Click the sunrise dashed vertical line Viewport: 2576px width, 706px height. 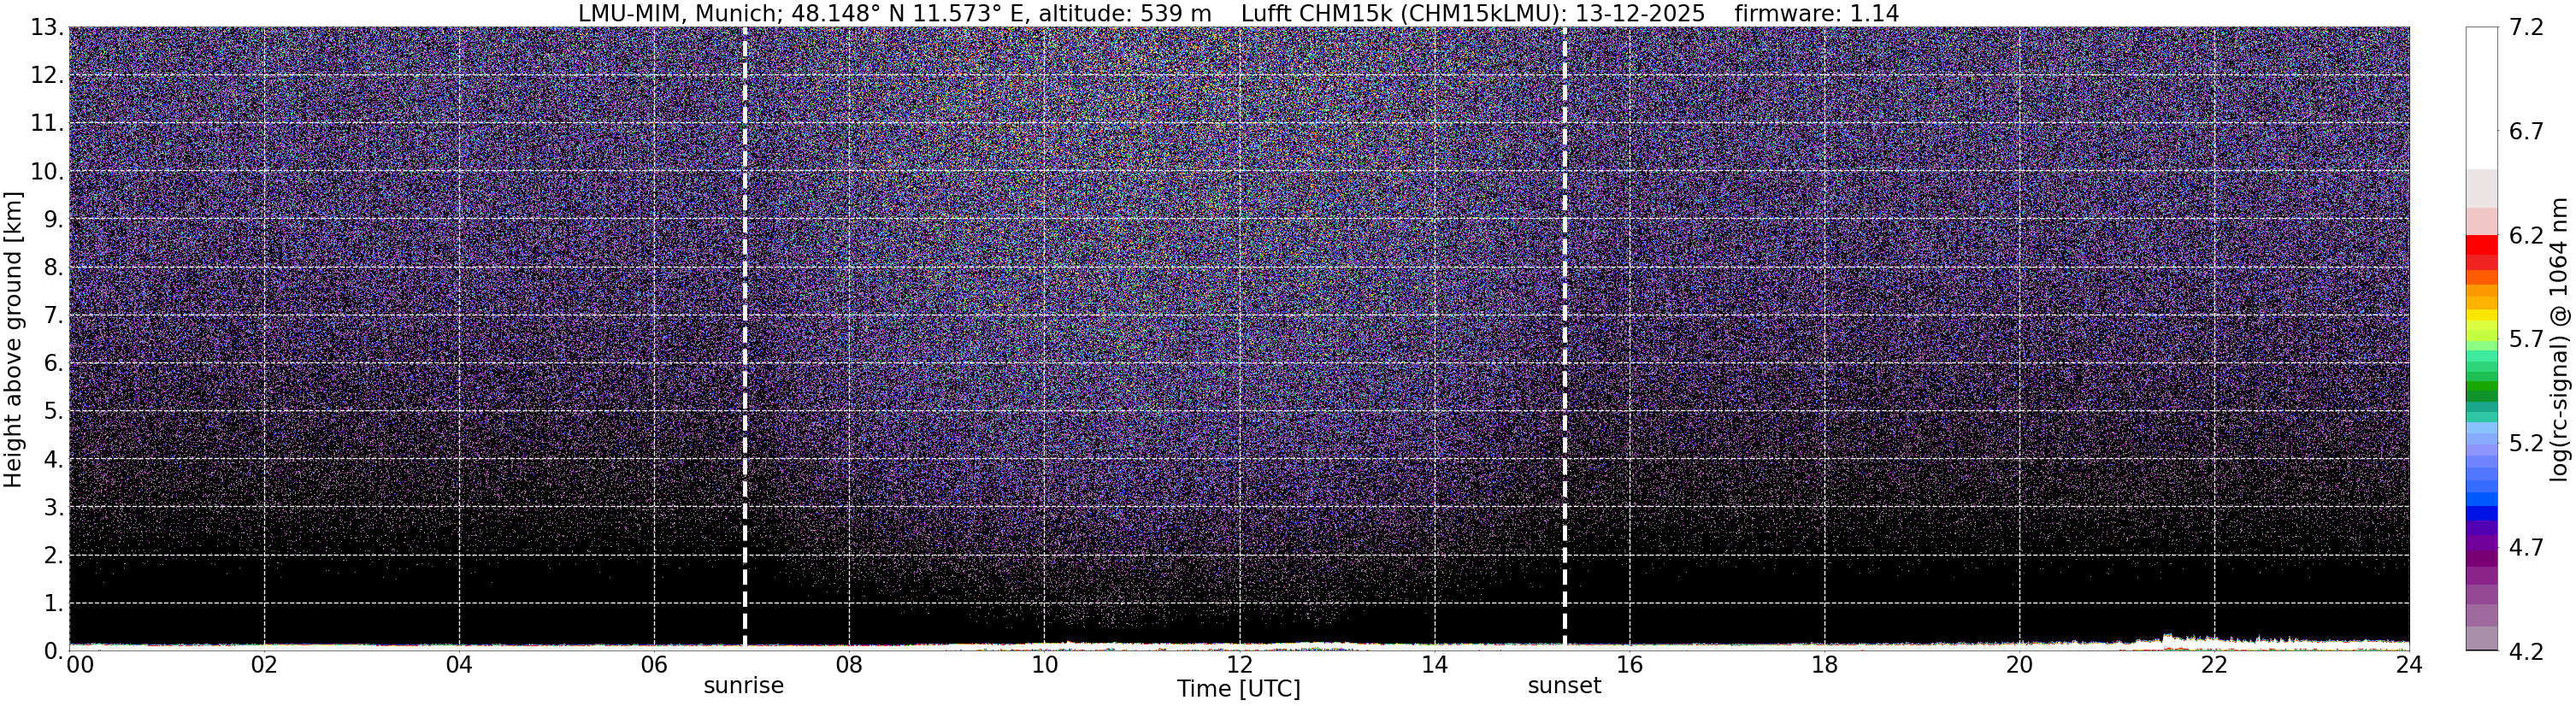745,338
